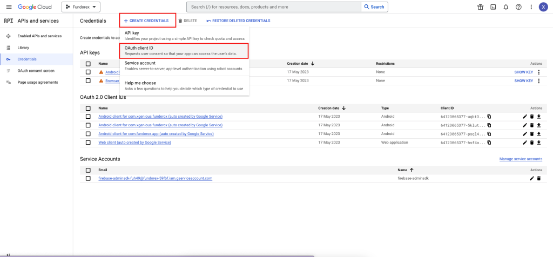553x257 pixels.
Task: Click the Delete credentials button
Action: [187, 21]
